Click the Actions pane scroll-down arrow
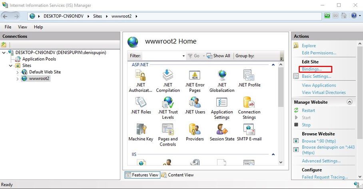This screenshot has height=189, width=363. tap(360, 177)
